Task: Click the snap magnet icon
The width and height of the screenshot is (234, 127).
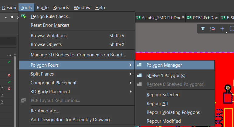Action: coord(212,28)
